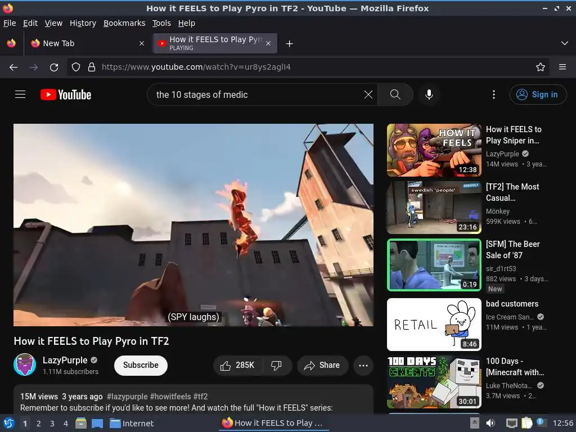Like the video (285K thumbs up)
The image size is (576, 432).
click(x=237, y=365)
